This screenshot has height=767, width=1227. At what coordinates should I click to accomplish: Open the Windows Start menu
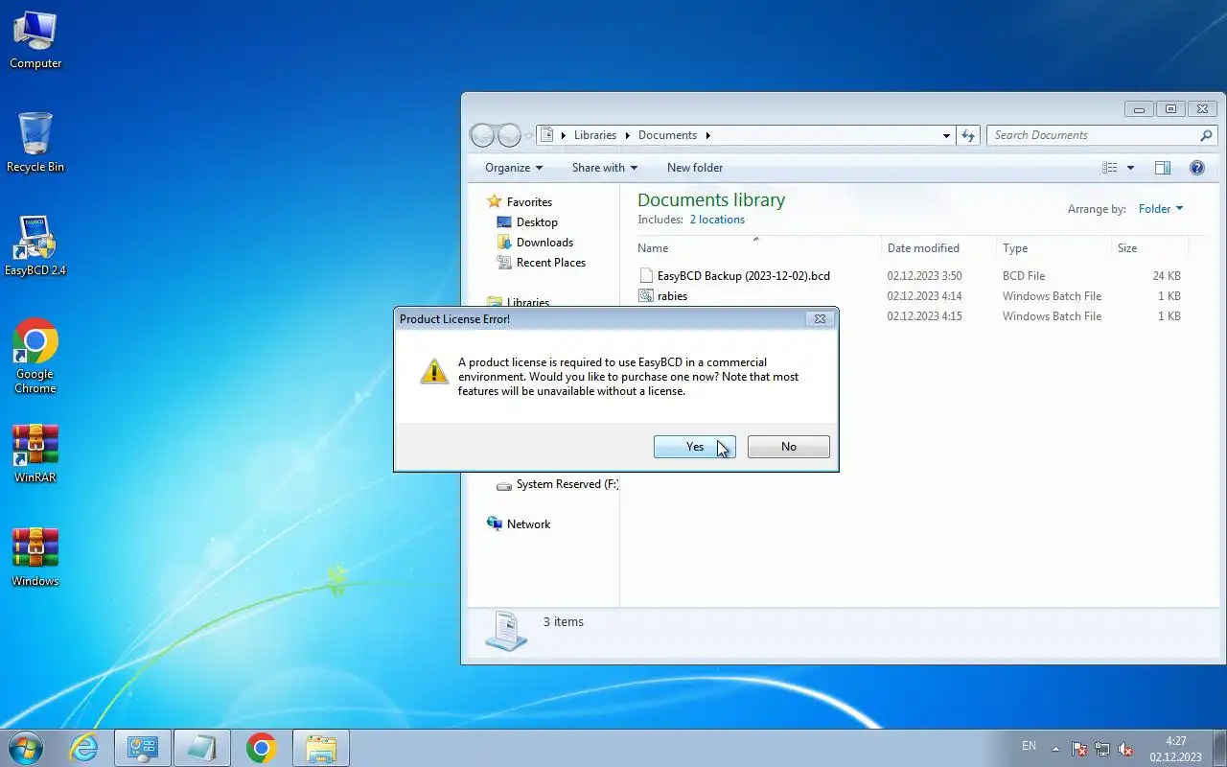[26, 748]
